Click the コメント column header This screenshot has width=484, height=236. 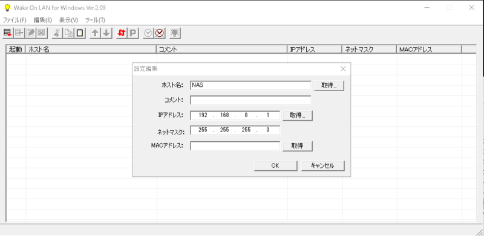pyautogui.click(x=222, y=49)
